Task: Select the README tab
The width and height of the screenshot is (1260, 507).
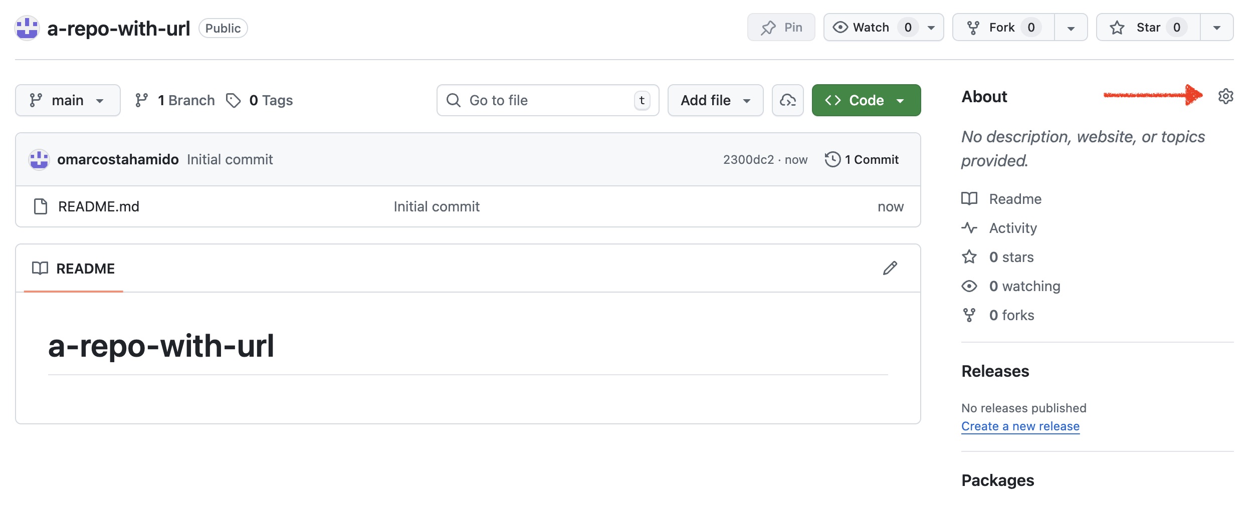Action: [x=73, y=269]
